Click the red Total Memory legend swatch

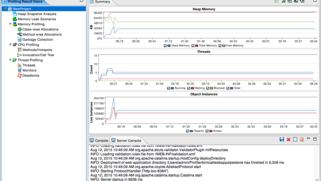(x=197, y=46)
